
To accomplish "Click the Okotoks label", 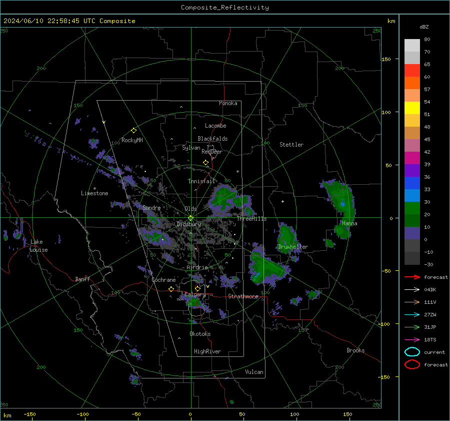I will (x=200, y=334).
